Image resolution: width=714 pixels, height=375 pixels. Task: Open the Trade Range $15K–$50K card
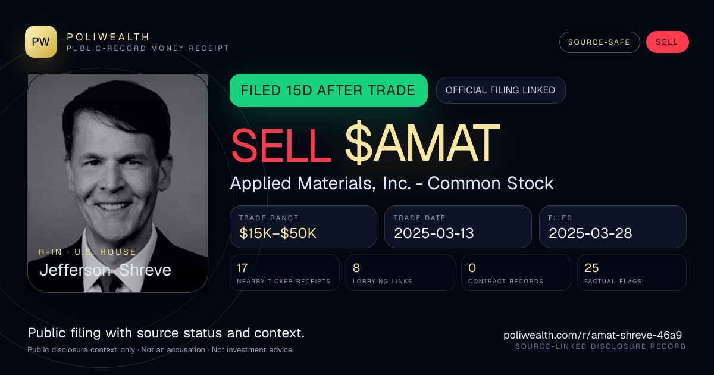(303, 227)
